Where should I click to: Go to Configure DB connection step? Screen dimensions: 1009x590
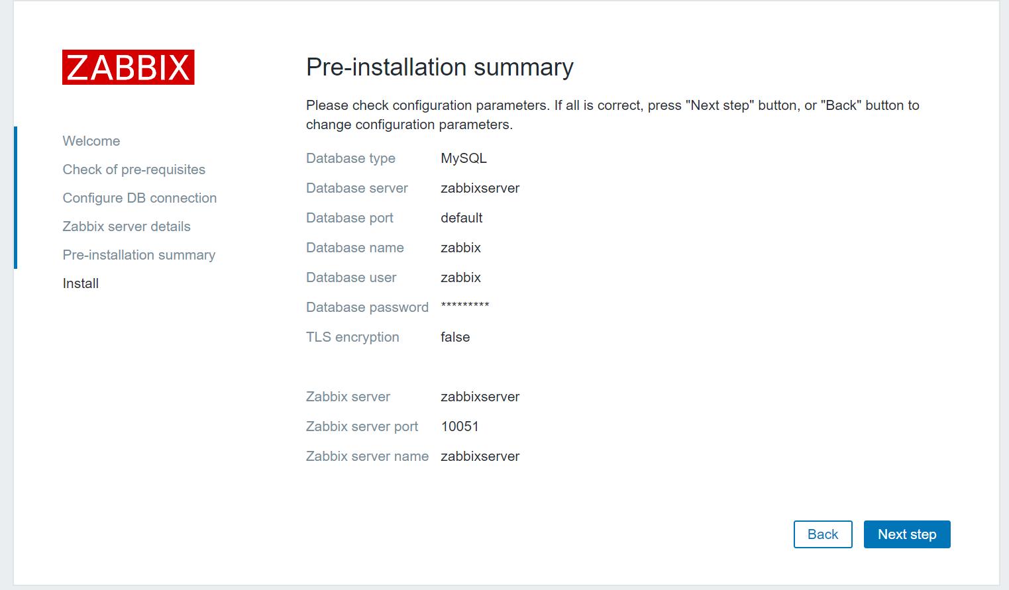pyautogui.click(x=140, y=198)
